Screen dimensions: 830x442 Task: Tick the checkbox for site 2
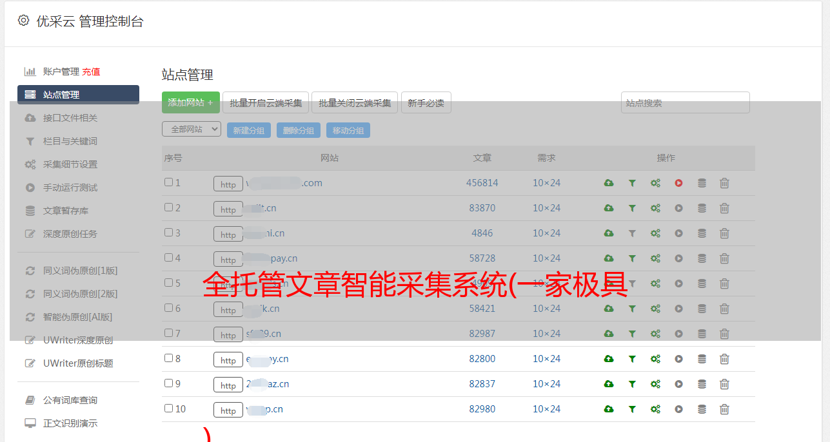[168, 207]
